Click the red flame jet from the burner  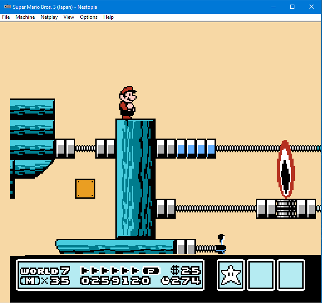[x=286, y=169]
